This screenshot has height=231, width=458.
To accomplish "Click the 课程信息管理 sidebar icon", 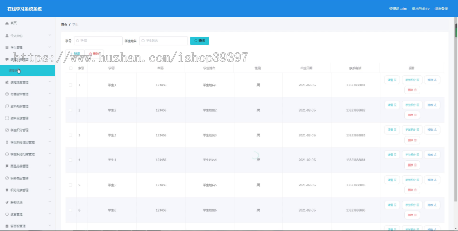I will point(7,82).
